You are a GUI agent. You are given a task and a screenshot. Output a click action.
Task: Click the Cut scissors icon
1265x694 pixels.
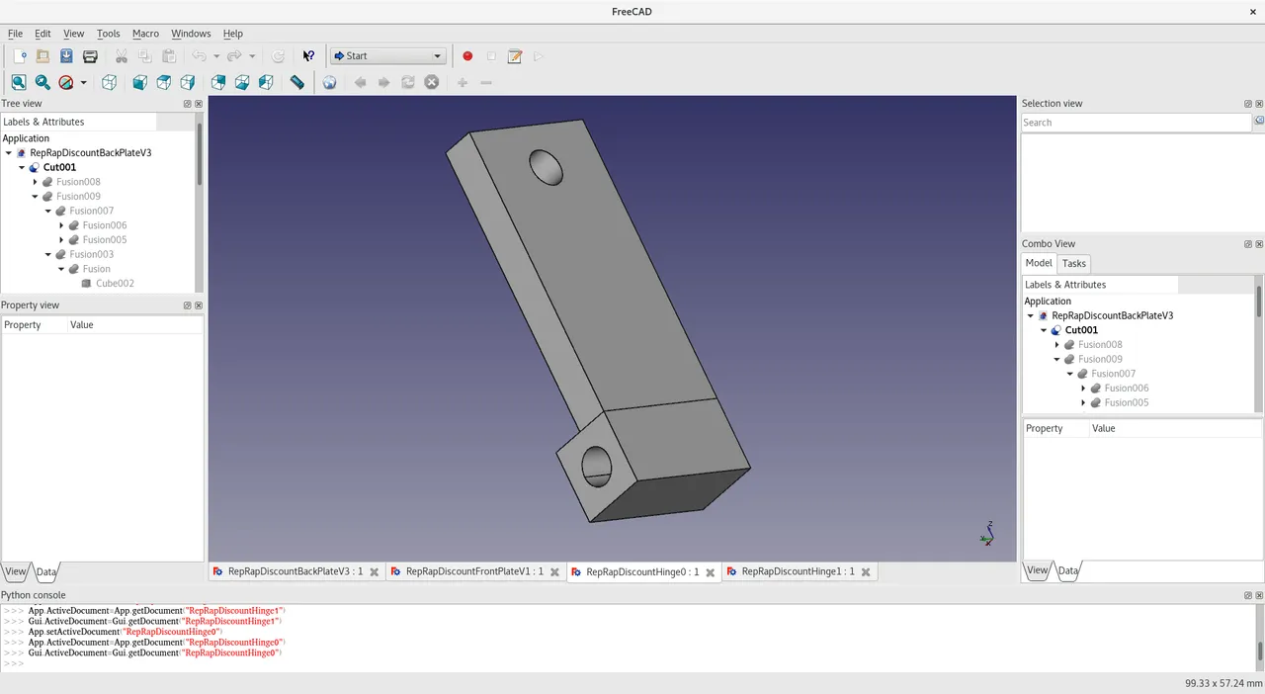(122, 56)
